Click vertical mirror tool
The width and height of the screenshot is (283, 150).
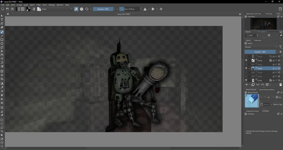point(153,9)
